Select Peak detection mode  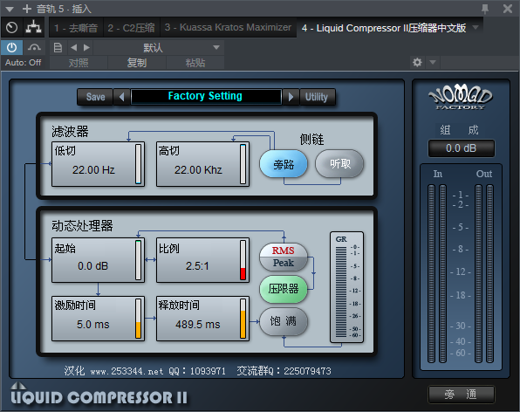[284, 264]
